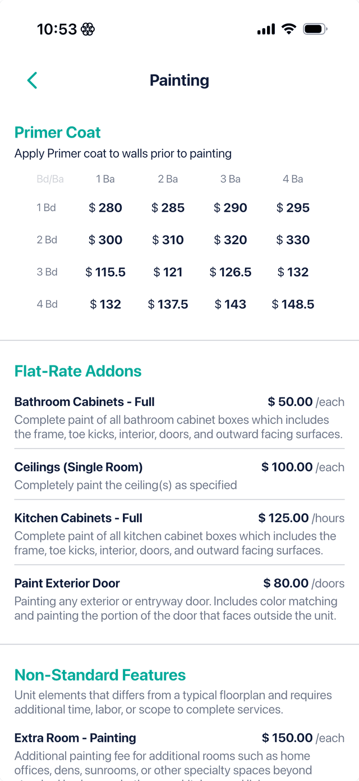Open the Flat-Rate Addons section
359x781 pixels.
coord(78,371)
